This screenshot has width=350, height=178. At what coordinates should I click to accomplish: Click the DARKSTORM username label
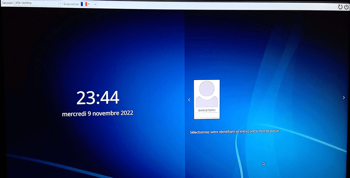coord(207,110)
